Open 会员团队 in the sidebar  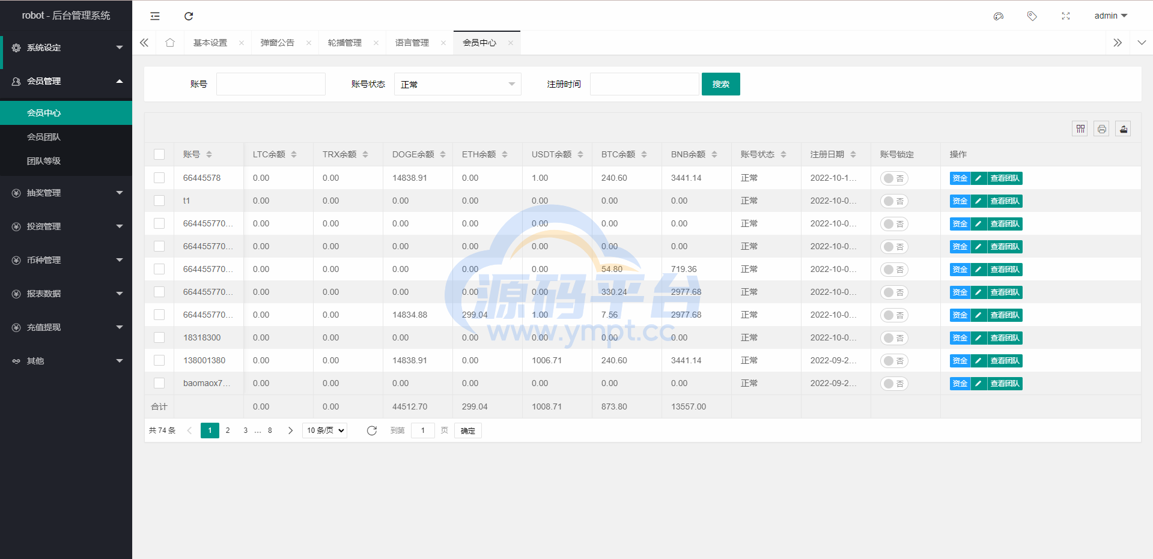point(66,137)
